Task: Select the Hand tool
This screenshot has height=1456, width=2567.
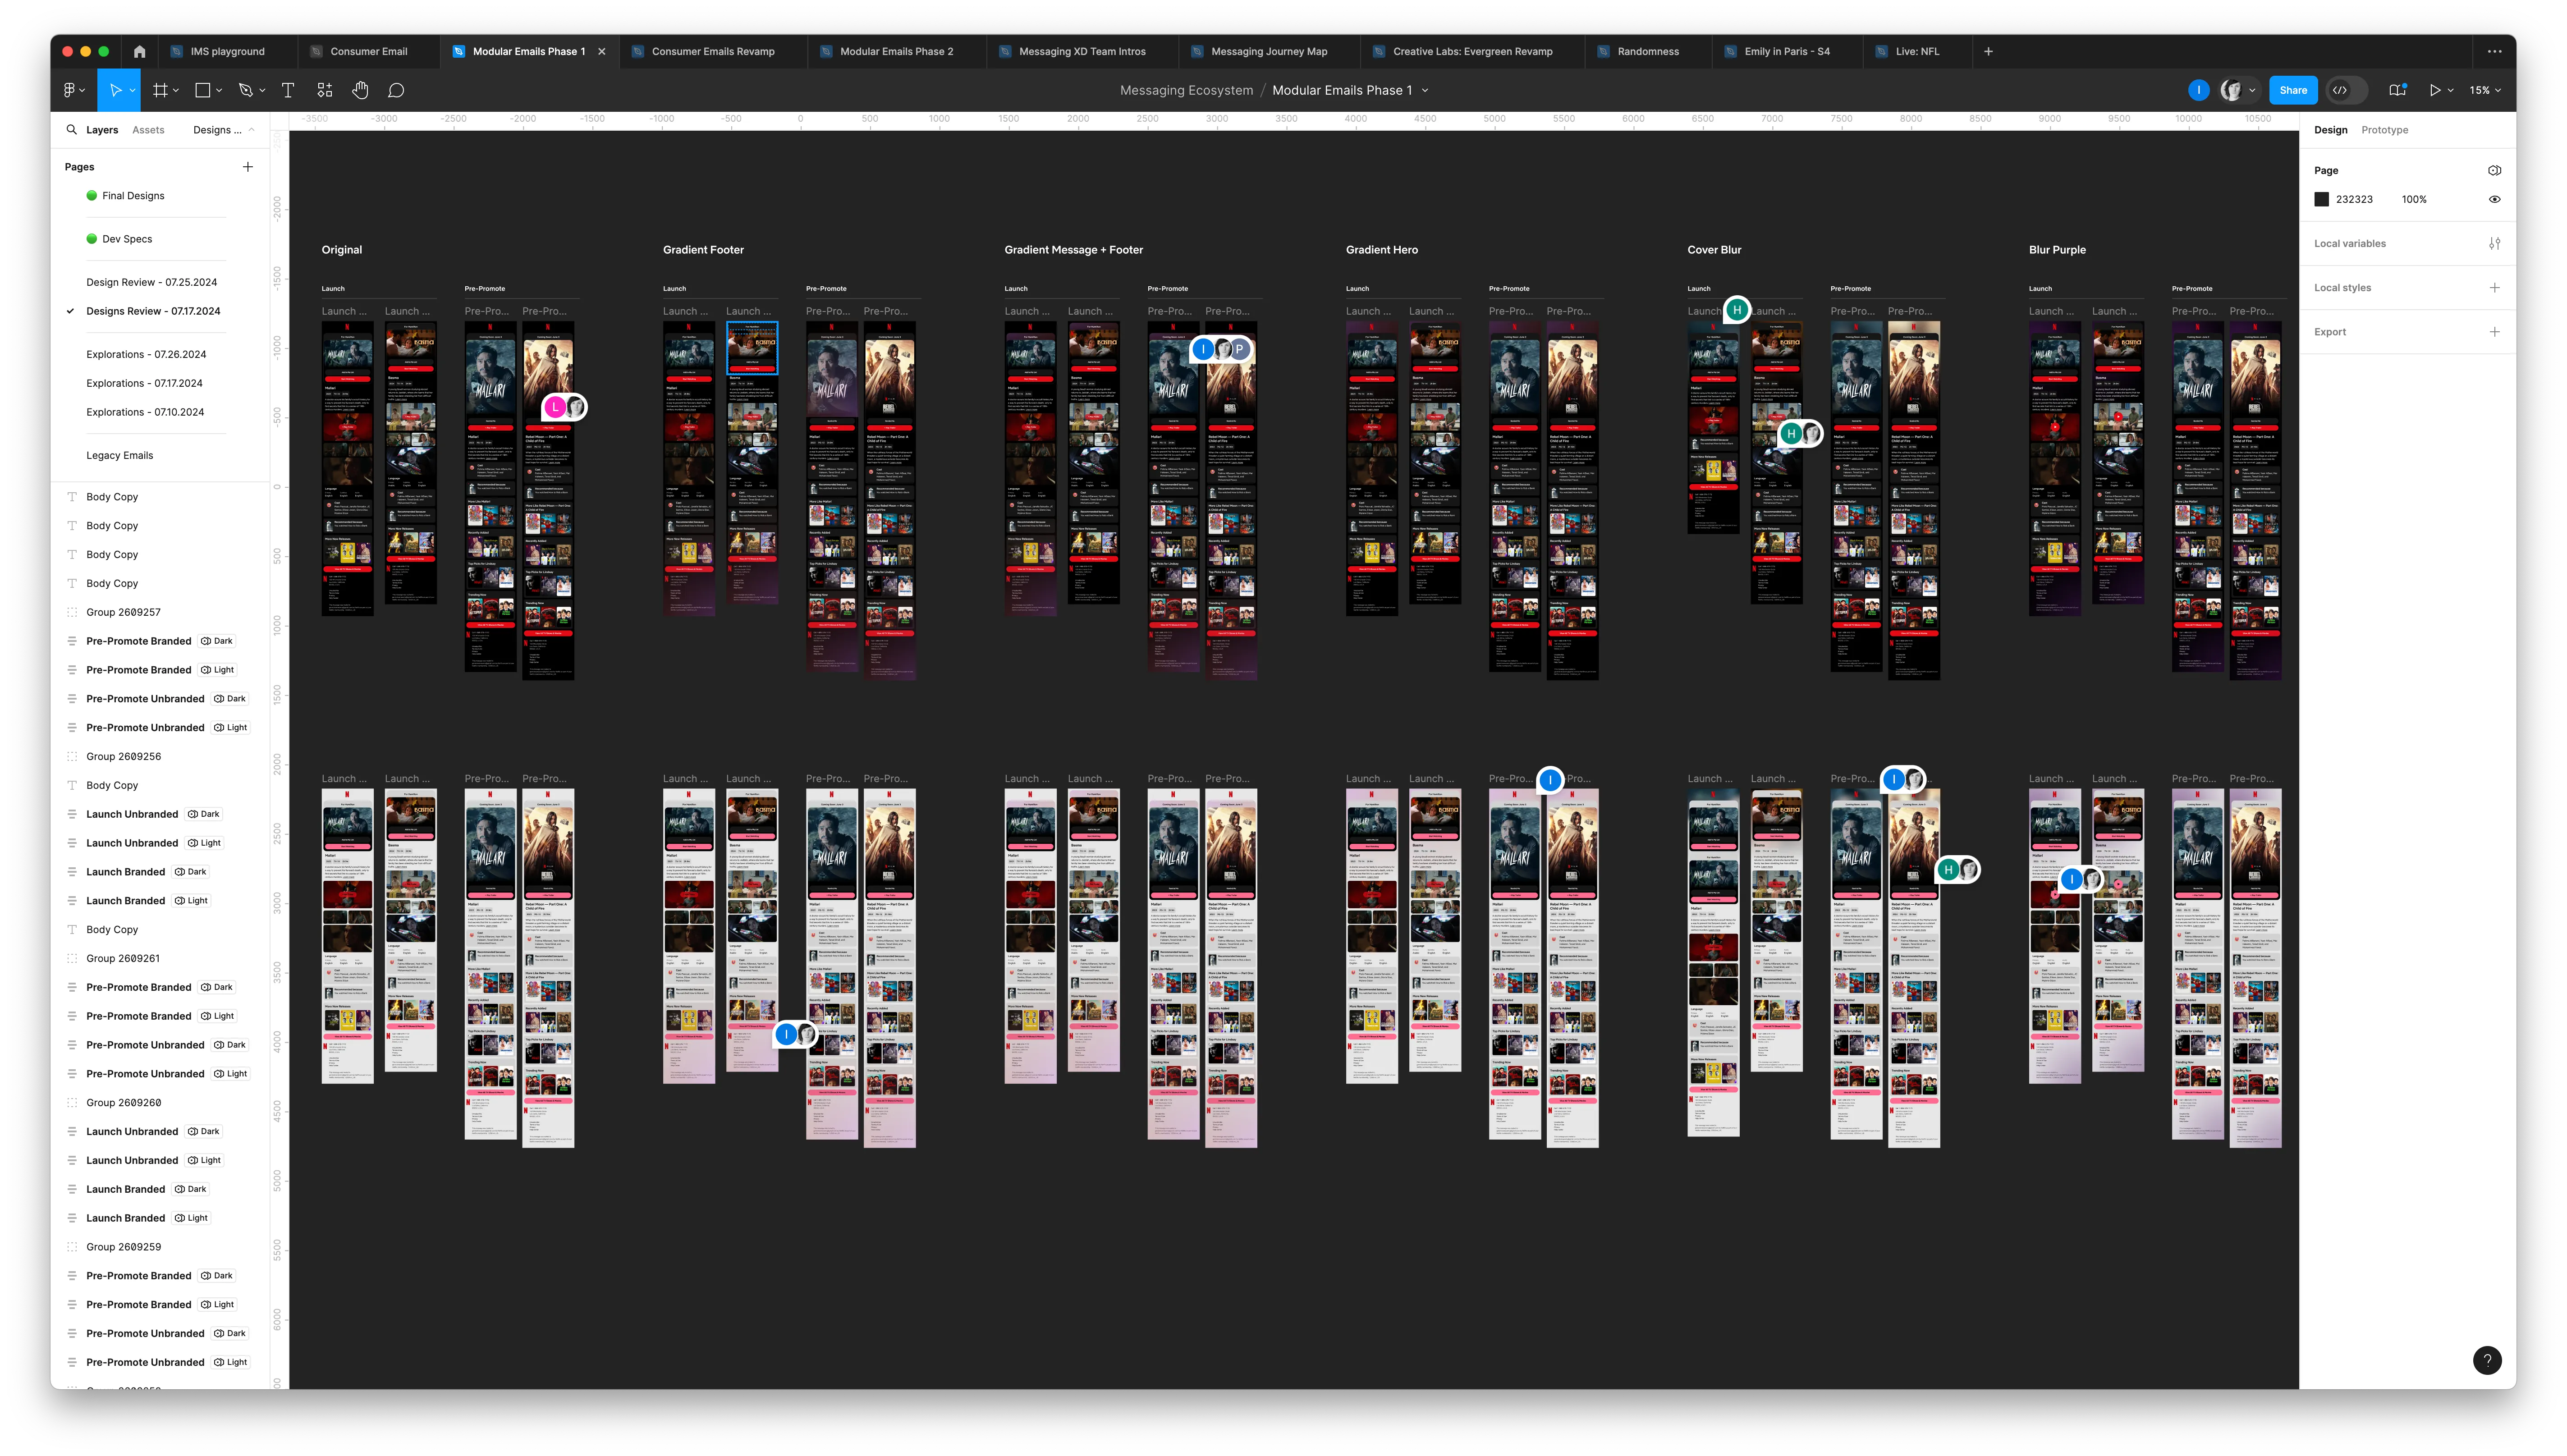Action: [360, 90]
